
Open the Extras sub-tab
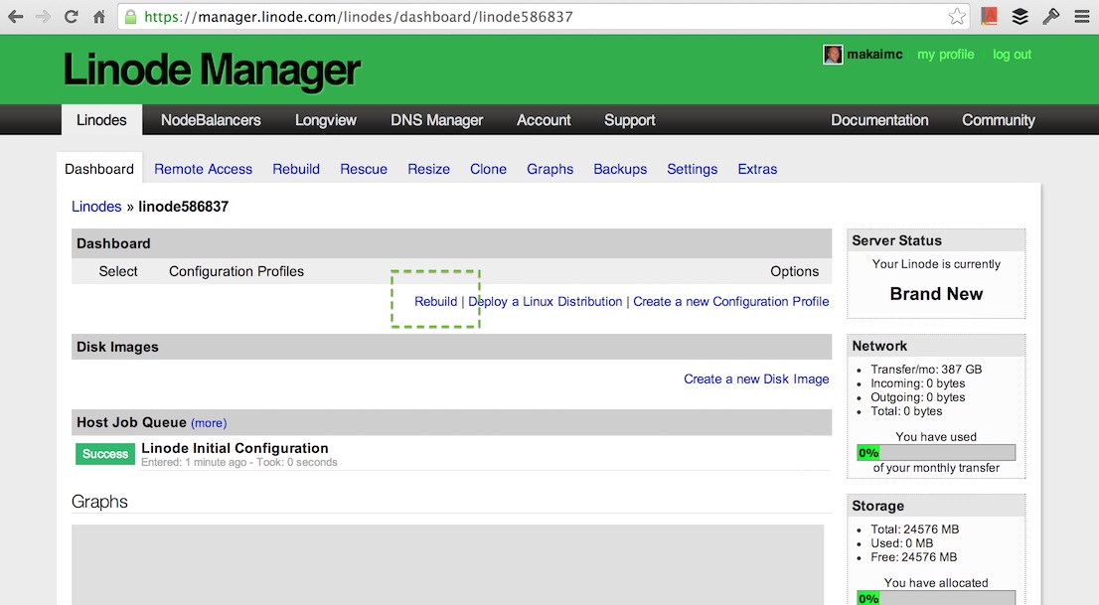point(757,169)
